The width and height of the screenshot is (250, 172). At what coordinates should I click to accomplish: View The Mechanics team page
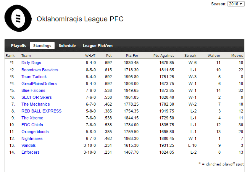point(36,104)
